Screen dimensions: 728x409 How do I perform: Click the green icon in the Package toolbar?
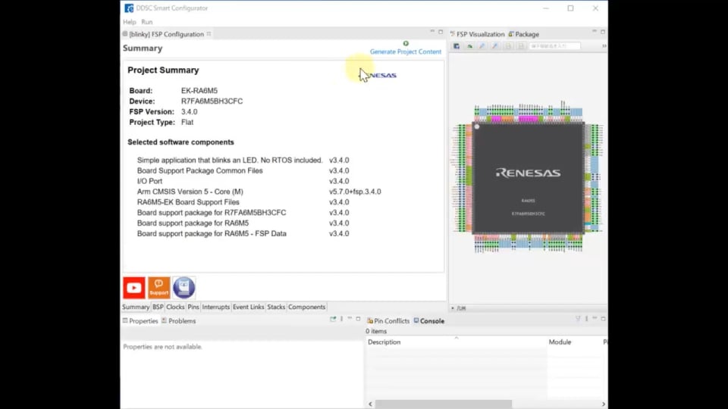[469, 46]
